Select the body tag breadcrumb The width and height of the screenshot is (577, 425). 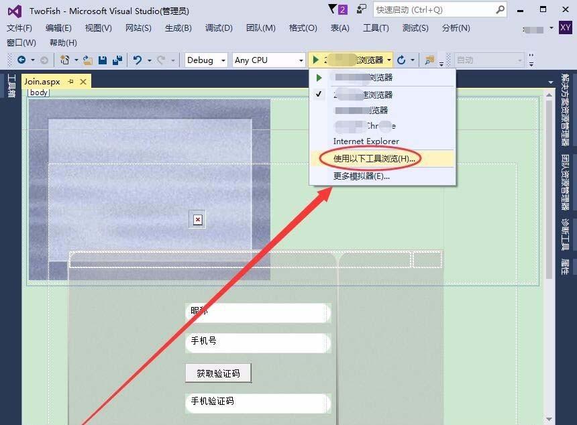(x=38, y=92)
